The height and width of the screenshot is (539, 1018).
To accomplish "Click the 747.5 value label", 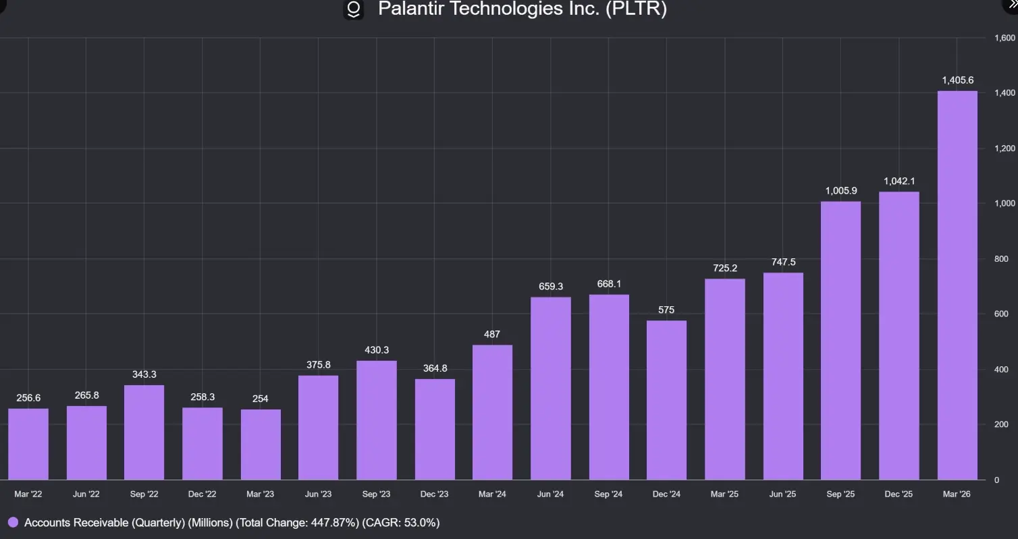I will 783,262.
